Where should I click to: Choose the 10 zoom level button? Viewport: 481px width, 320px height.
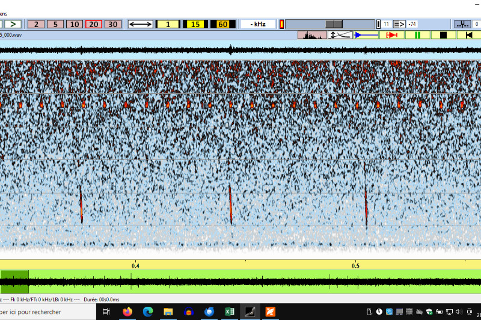pos(74,24)
